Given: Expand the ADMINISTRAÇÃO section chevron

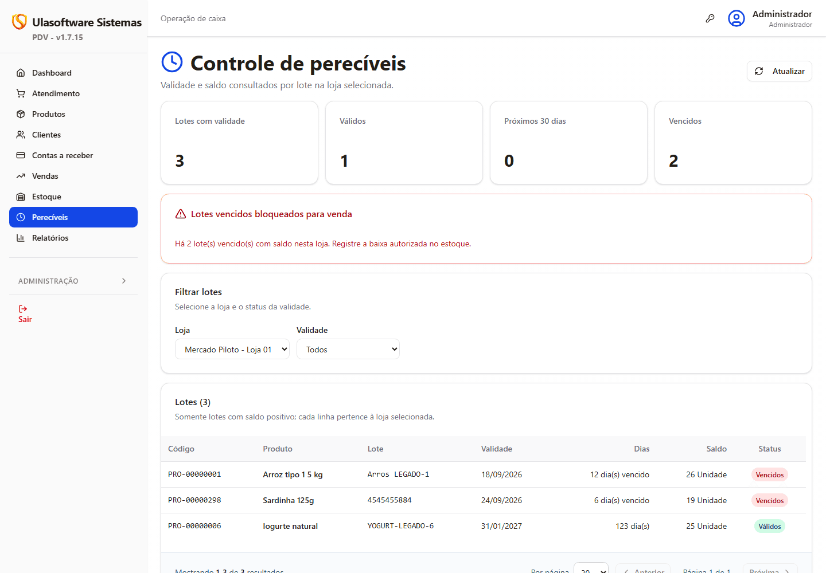Looking at the screenshot, I should pyautogui.click(x=124, y=281).
